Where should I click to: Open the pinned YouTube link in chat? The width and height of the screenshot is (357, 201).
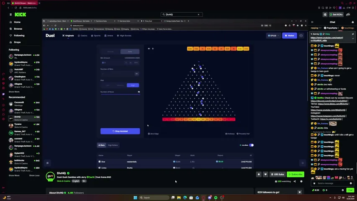click(x=327, y=39)
